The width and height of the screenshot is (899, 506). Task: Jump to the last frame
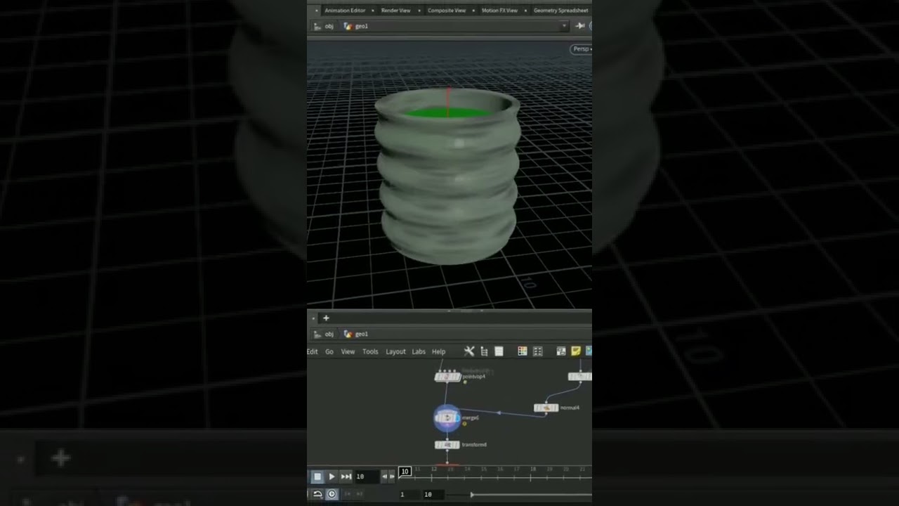(346, 476)
